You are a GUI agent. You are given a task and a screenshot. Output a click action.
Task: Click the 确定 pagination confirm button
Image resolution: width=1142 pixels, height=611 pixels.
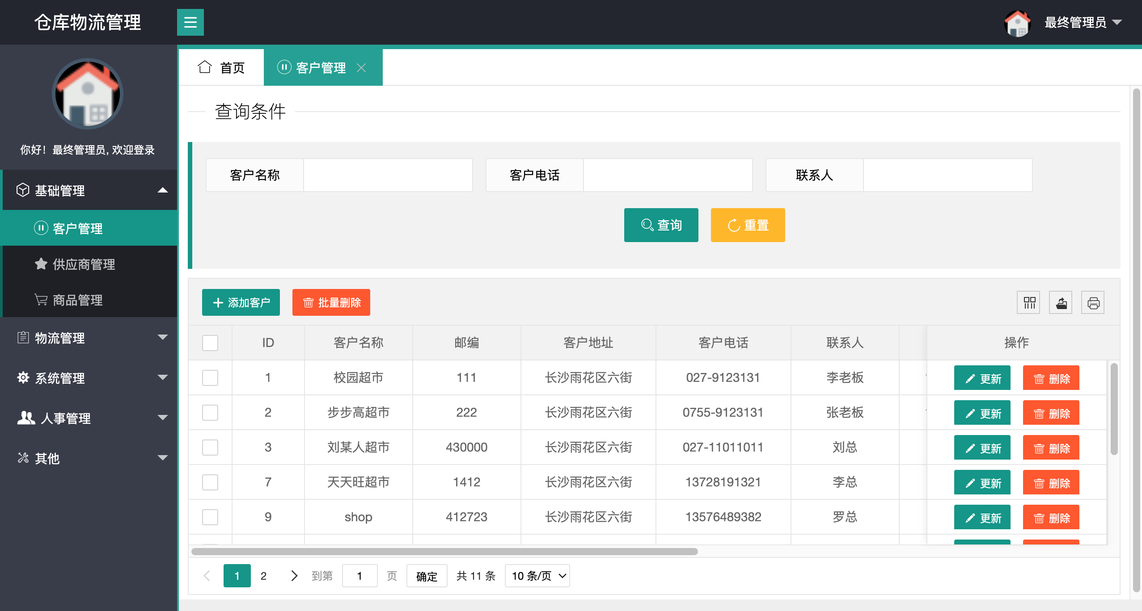point(427,576)
